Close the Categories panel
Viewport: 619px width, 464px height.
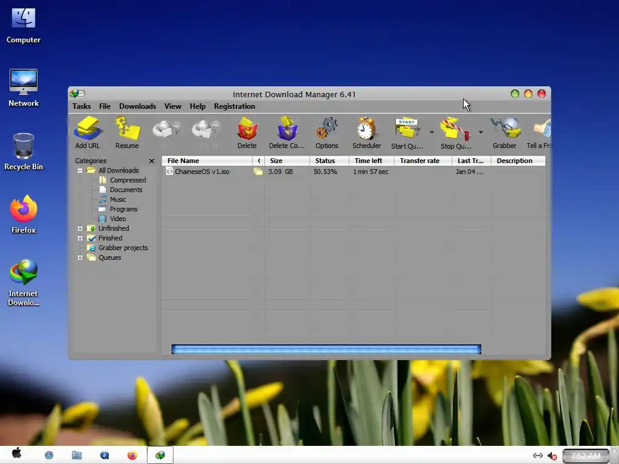152,161
